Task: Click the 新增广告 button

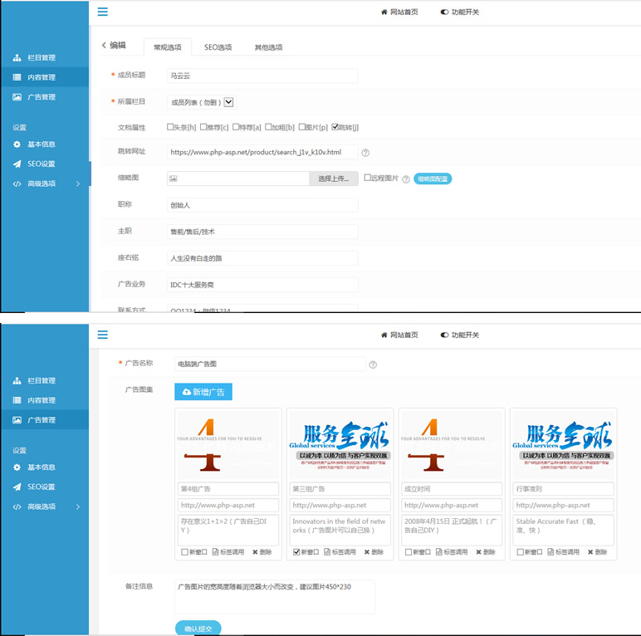Action: click(x=203, y=392)
